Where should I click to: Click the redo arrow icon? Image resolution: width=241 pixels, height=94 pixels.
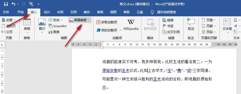coord(23,4)
